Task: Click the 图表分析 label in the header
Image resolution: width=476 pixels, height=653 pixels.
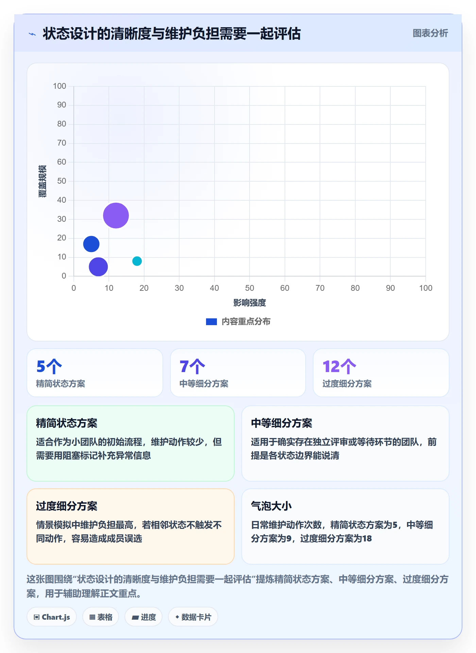Action: (x=430, y=33)
